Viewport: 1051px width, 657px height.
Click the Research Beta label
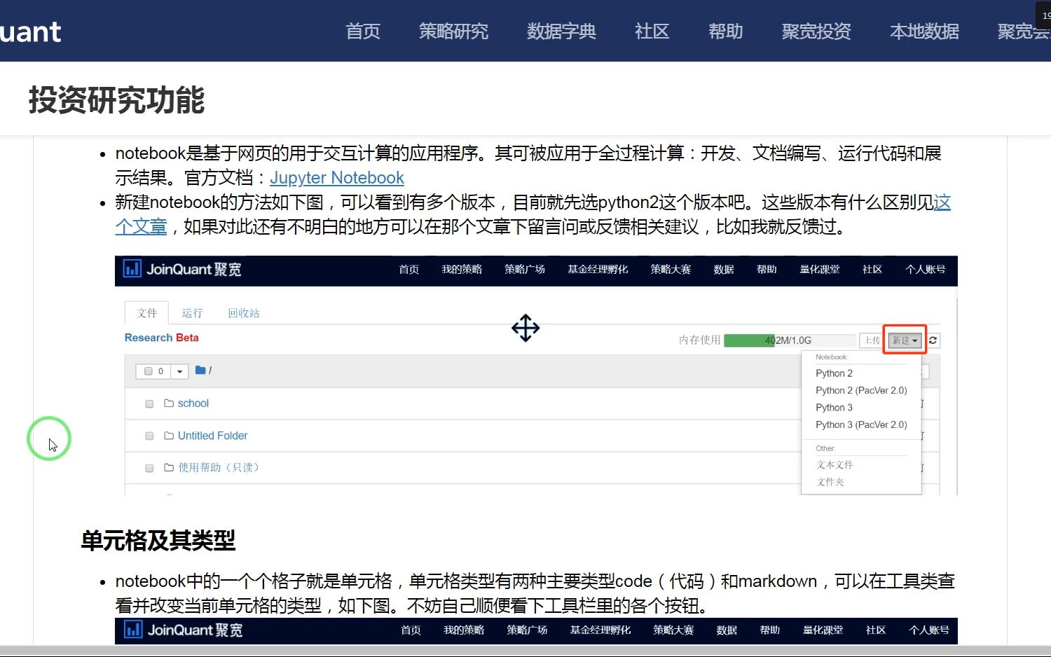coord(161,338)
